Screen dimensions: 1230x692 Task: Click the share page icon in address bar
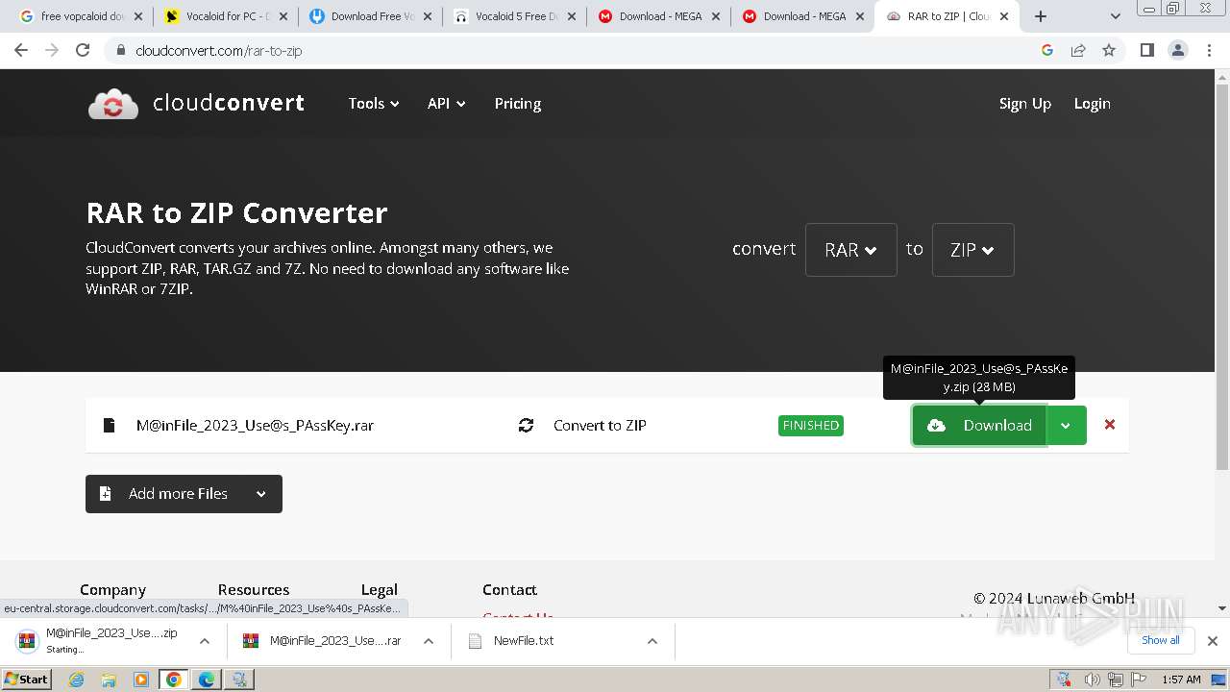point(1078,50)
